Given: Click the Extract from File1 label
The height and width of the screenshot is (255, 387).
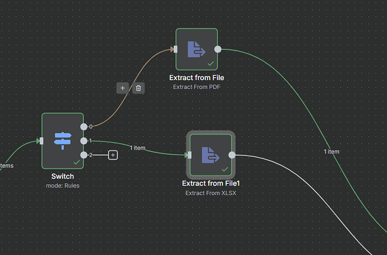Looking at the screenshot, I should 211,183.
